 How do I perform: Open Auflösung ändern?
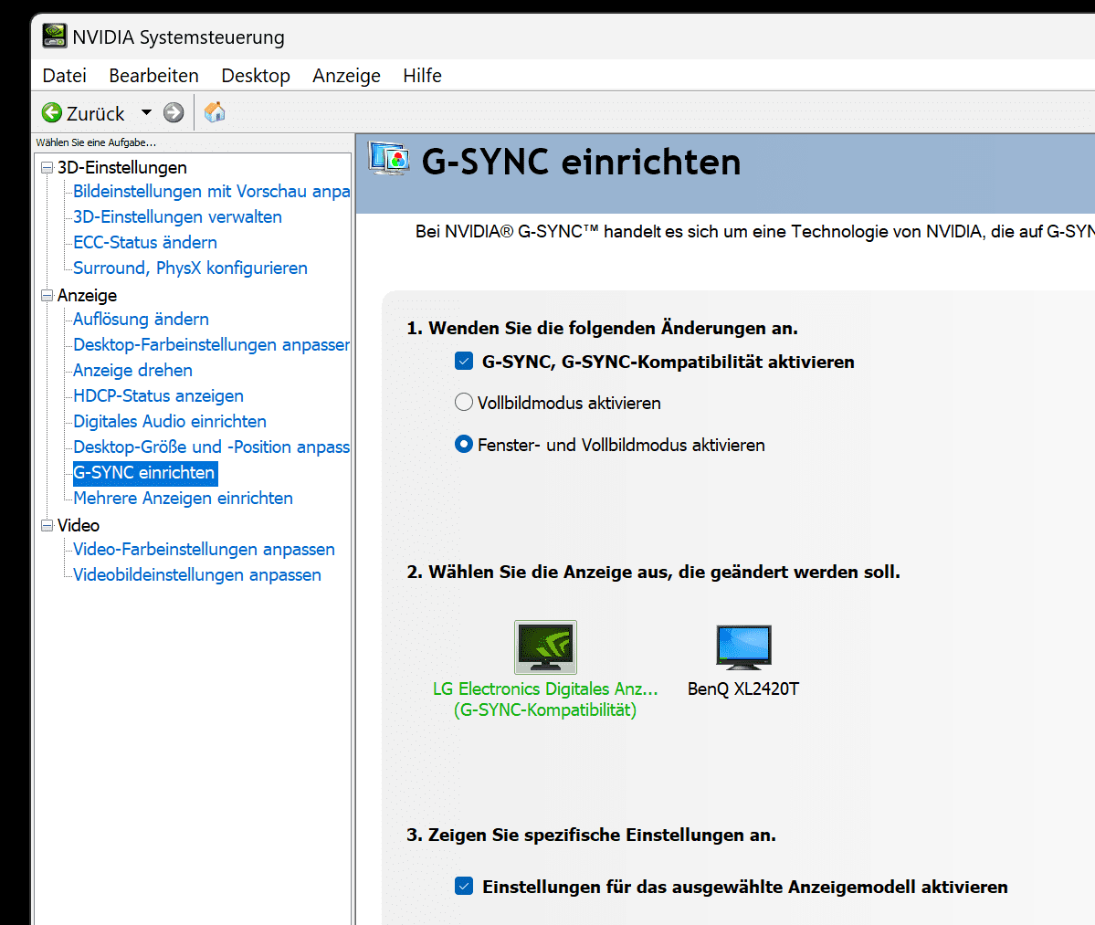(x=141, y=319)
